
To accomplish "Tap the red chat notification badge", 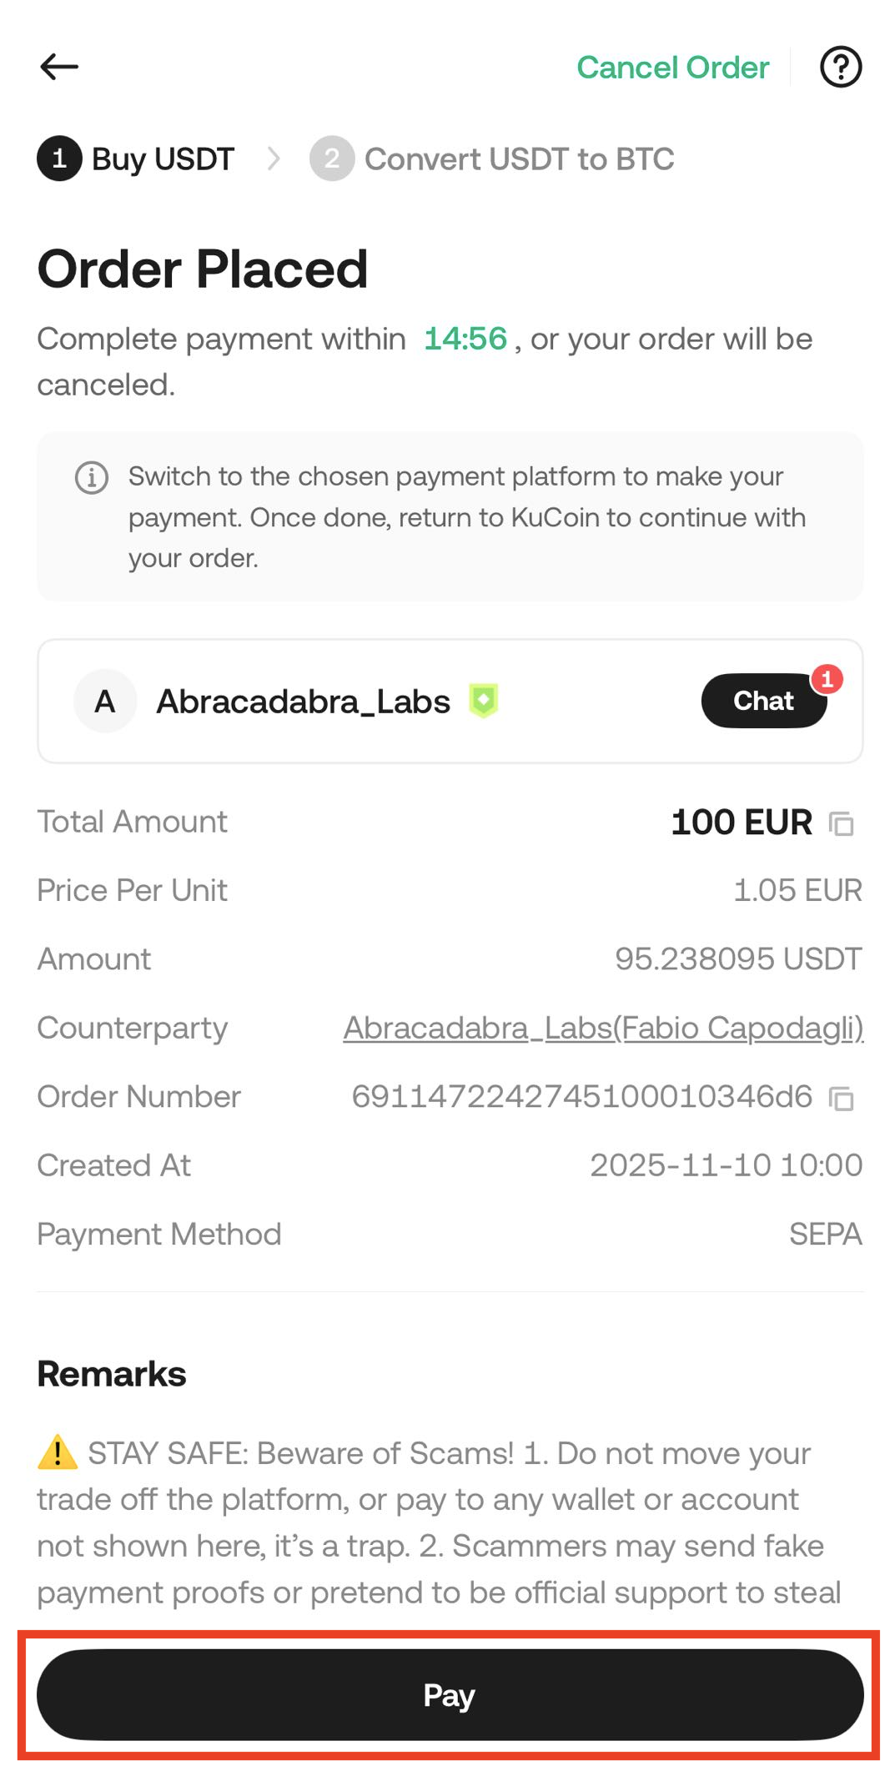I will [x=827, y=679].
